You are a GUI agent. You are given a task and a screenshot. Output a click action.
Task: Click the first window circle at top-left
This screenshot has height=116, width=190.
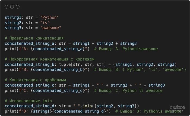[x=7, y=7]
